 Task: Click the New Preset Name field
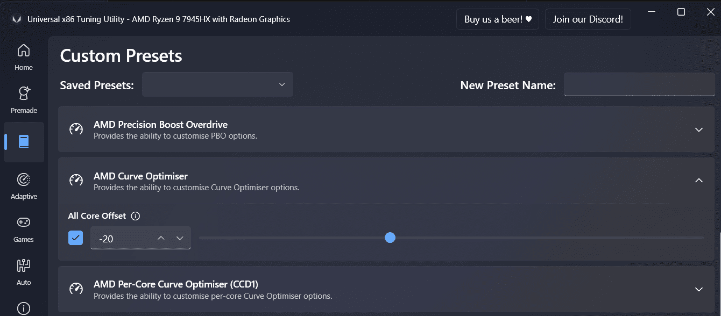639,85
